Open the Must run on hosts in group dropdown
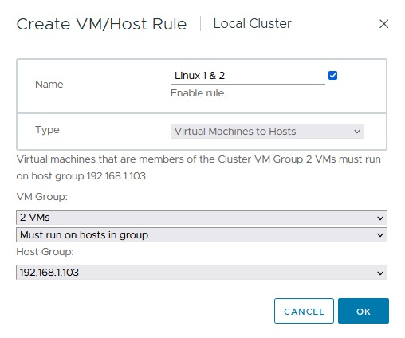Image resolution: width=405 pixels, height=338 pixels. (x=202, y=235)
